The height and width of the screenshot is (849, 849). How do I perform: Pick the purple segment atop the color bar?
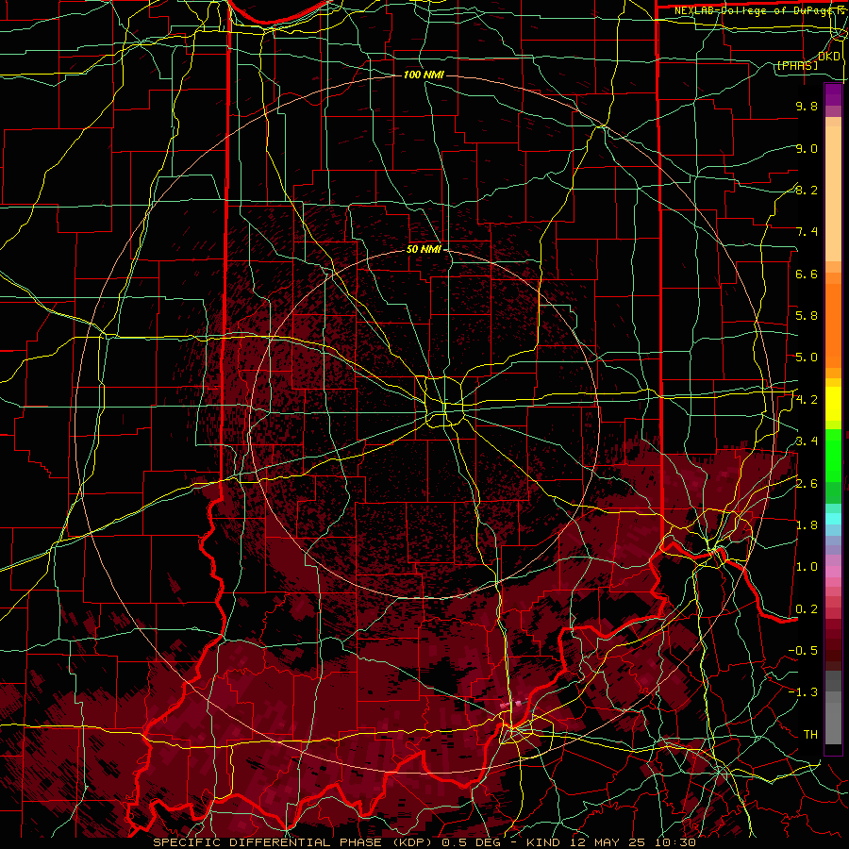tap(833, 95)
